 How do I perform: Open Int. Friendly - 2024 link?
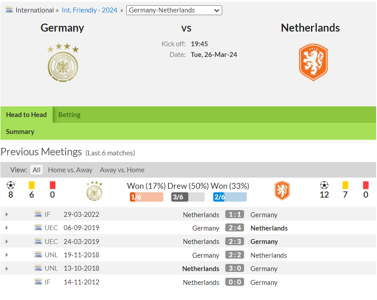tap(89, 10)
